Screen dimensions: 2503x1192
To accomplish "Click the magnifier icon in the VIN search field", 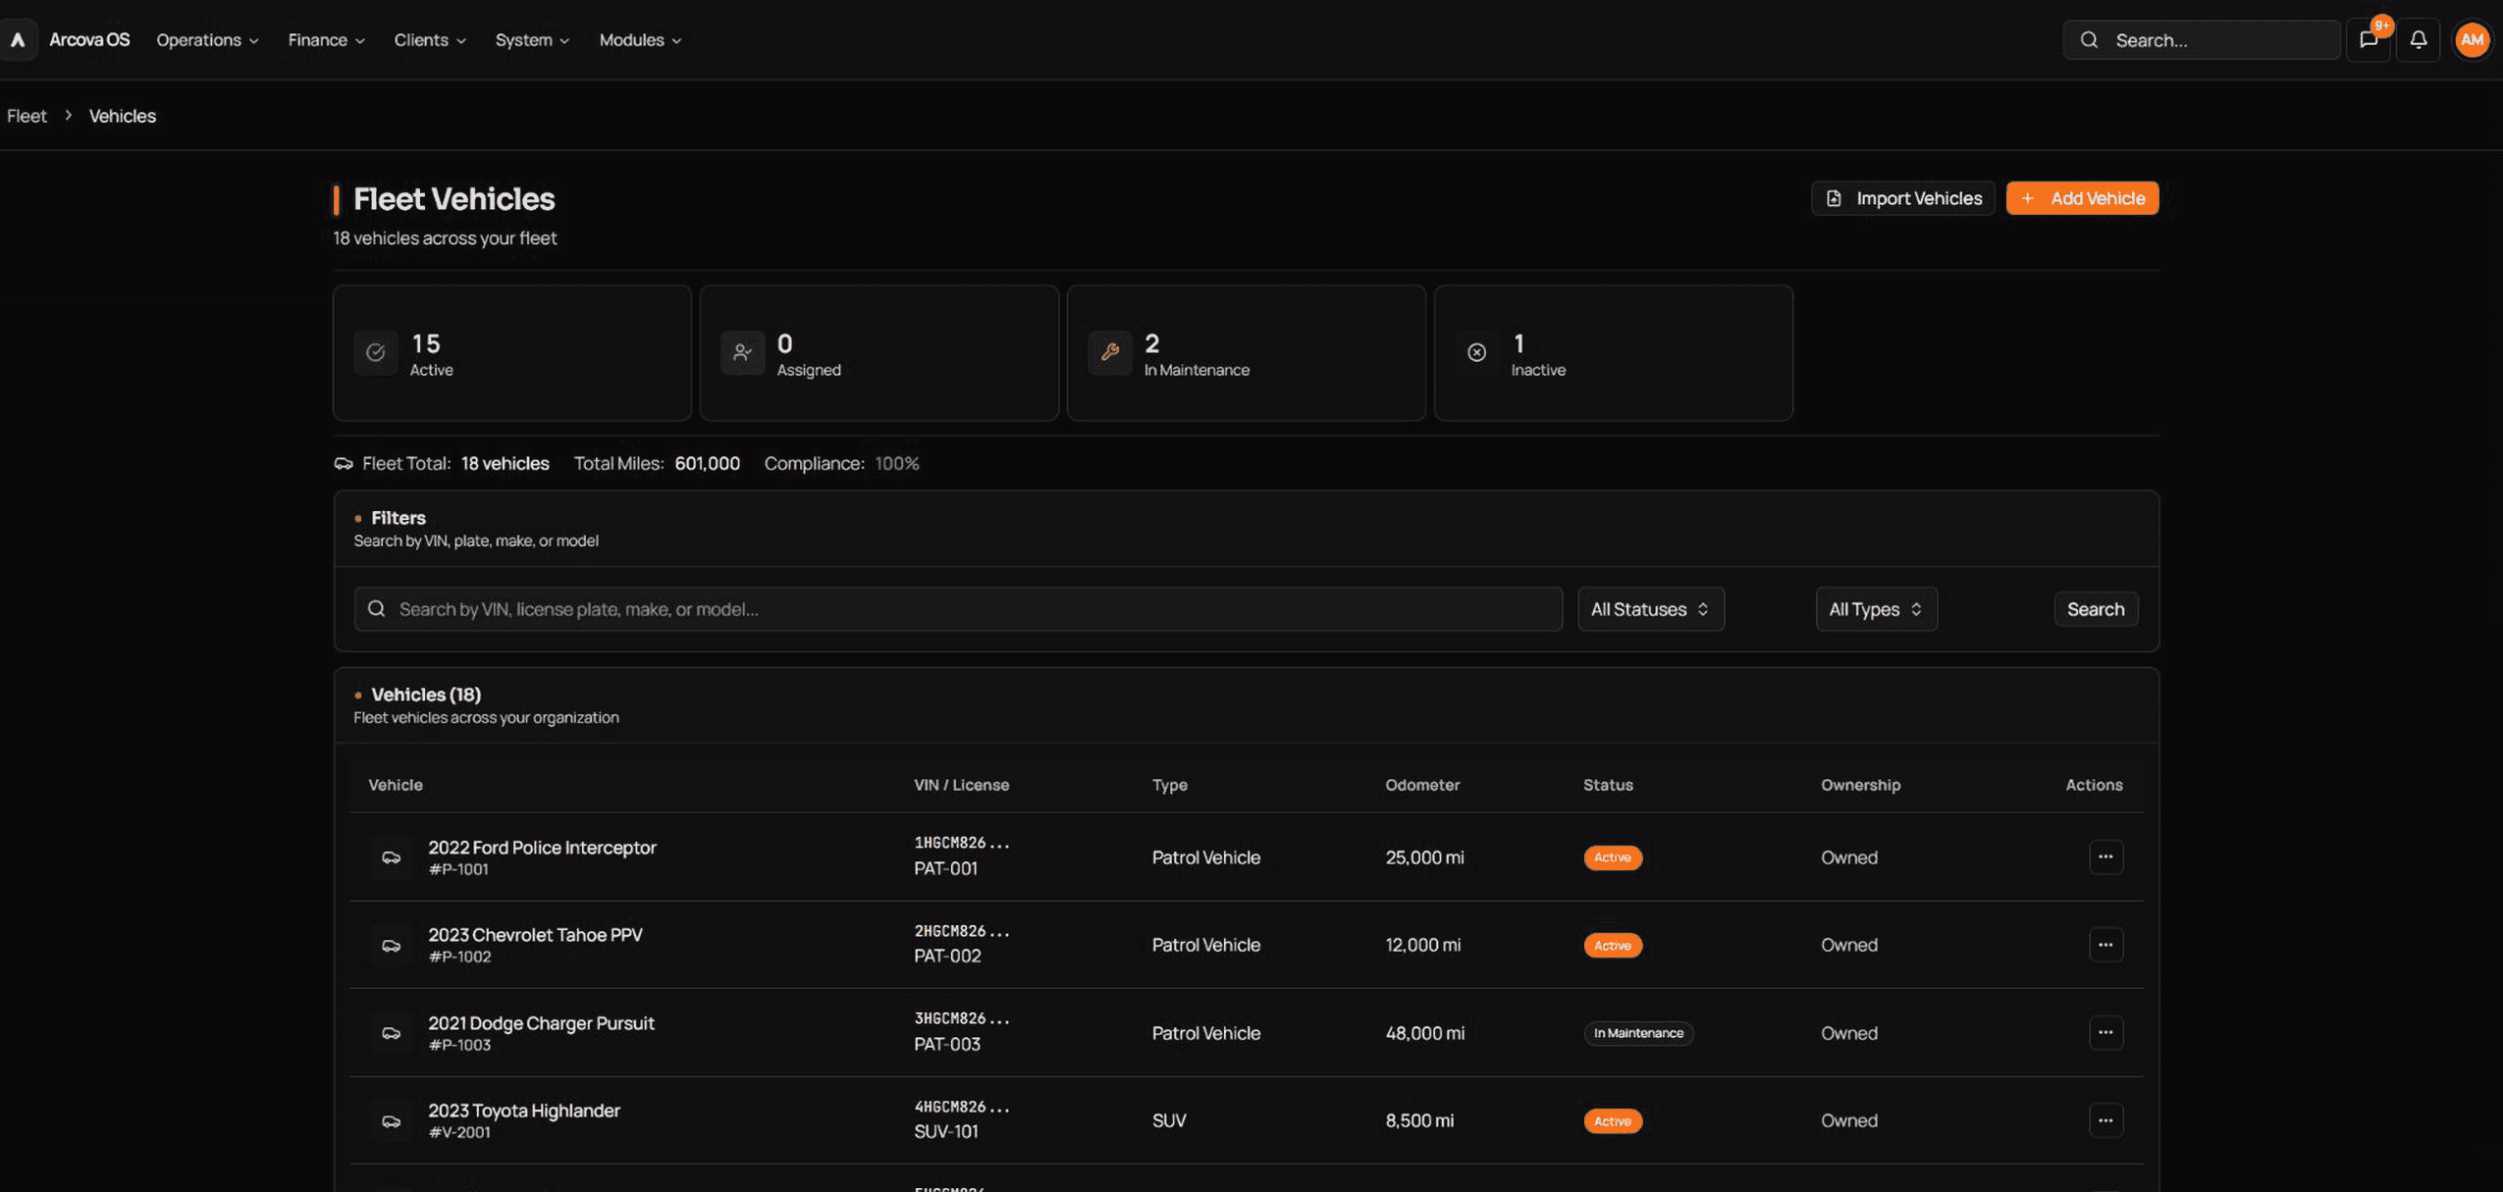I will click(376, 609).
